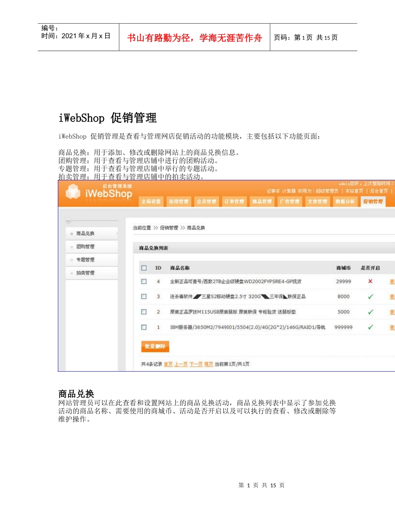395x512 pixels.
Task: Click the 后台首页 header link
Action: tap(379, 191)
